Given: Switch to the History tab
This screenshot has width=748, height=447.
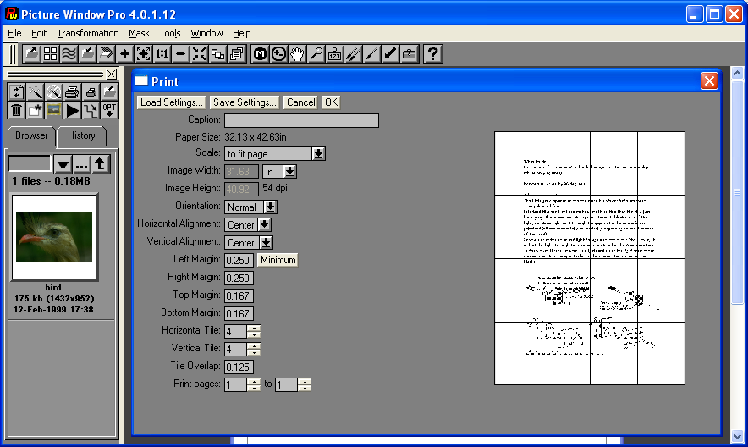Looking at the screenshot, I should point(81,136).
